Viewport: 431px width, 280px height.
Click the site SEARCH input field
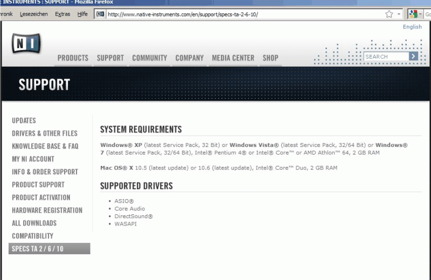pyautogui.click(x=386, y=57)
